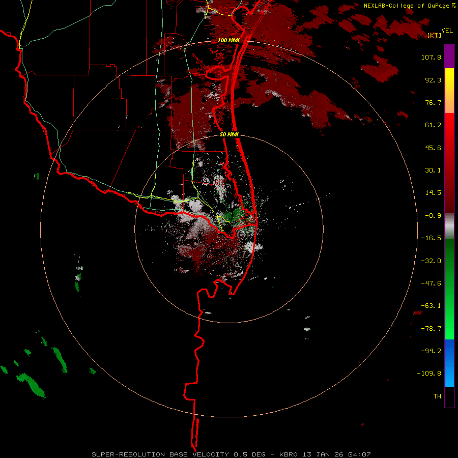Select the -32.0 legend value
The image size is (458, 458).
click(431, 261)
